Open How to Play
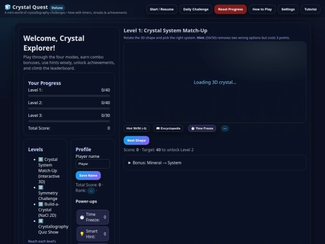Image resolution: width=325 pixels, height=244 pixels. coord(262,9)
